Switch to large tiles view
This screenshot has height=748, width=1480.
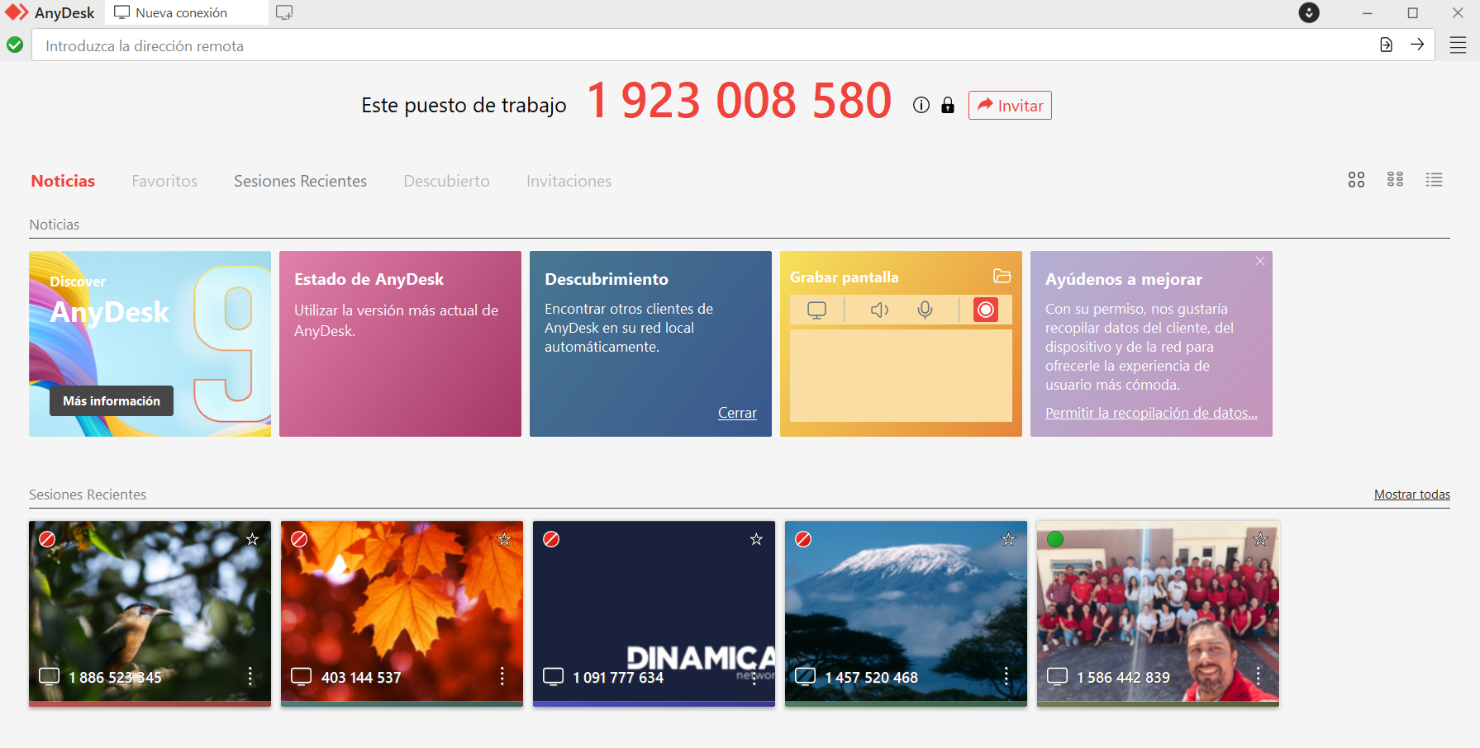(1356, 180)
